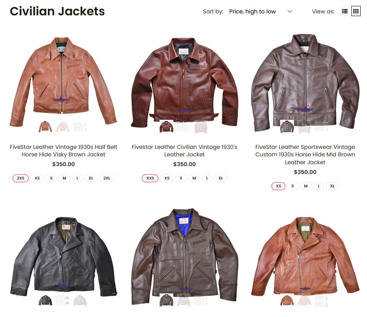This screenshot has width=367, height=317.
Task: Select front thumbnail of tan asymmetric-zip jacket
Action: click(287, 300)
